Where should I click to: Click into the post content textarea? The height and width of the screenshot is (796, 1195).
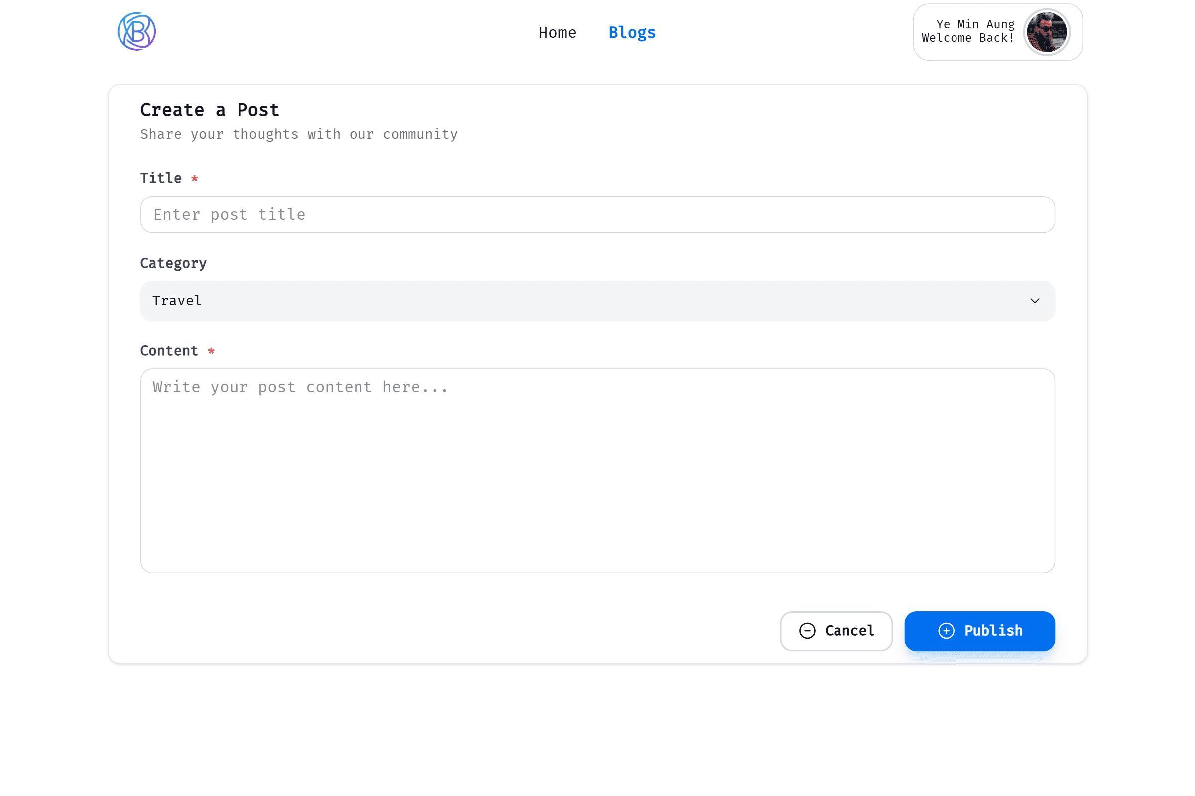point(597,471)
